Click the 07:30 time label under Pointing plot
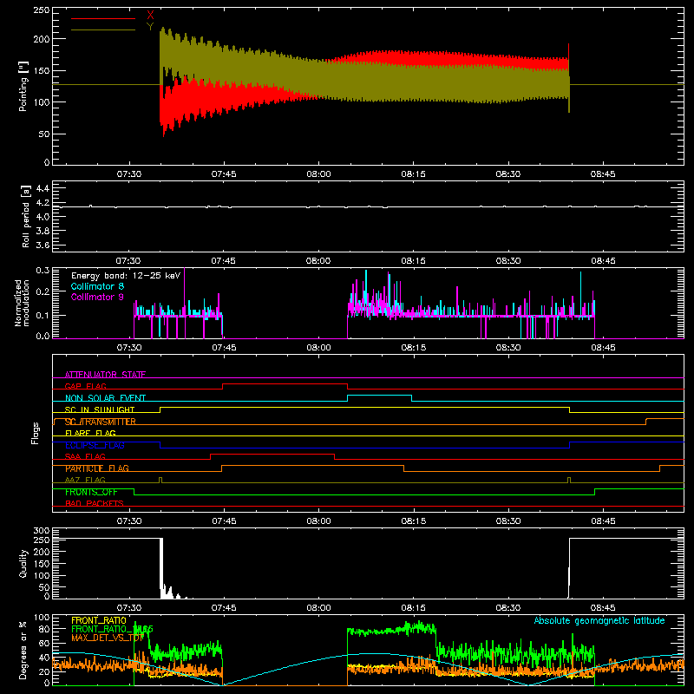Image resolution: width=694 pixels, height=694 pixels. [x=129, y=174]
